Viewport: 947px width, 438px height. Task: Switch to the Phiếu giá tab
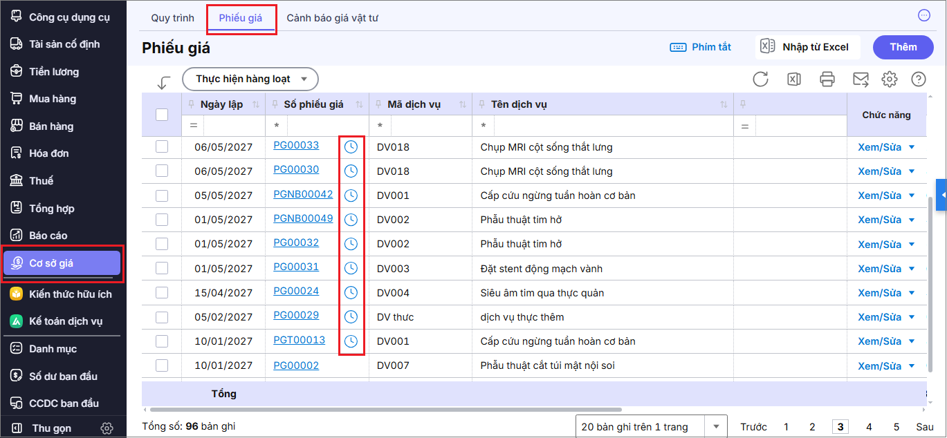(241, 18)
